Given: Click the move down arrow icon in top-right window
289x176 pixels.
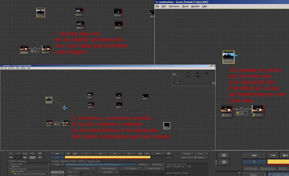Looking at the screenshot, I should tap(224, 162).
